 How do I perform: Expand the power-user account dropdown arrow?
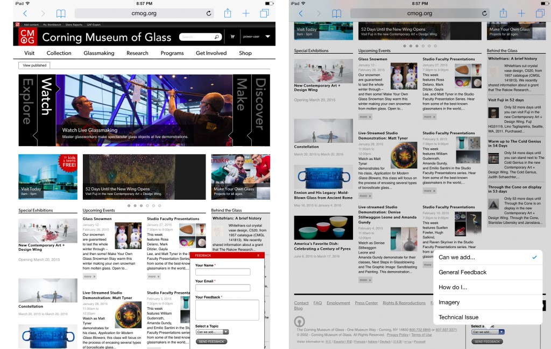(267, 37)
